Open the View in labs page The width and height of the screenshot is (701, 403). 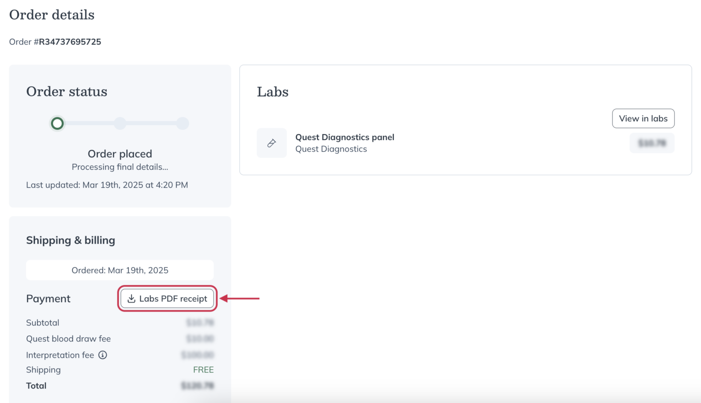(643, 118)
